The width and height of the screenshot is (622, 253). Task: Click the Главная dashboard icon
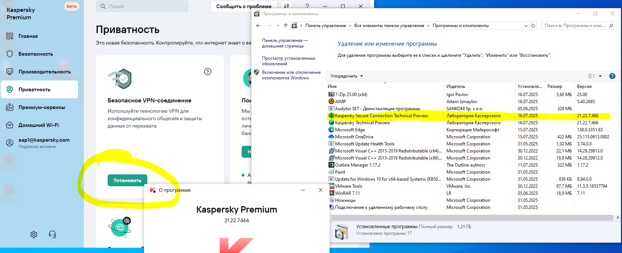10,36
